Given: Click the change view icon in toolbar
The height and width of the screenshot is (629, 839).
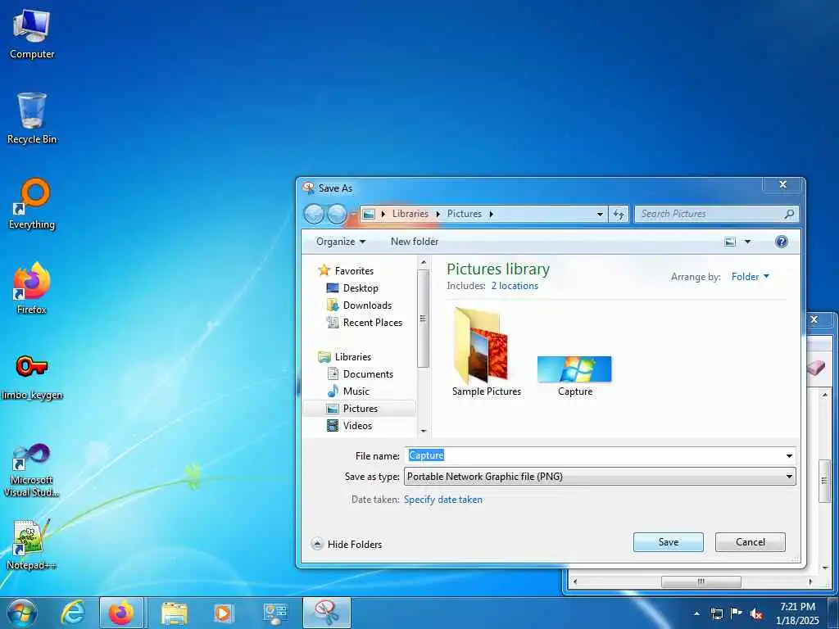Looking at the screenshot, I should click(x=730, y=242).
